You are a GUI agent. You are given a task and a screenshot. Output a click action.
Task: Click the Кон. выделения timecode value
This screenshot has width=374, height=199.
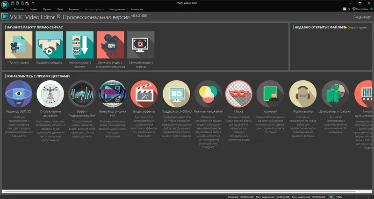point(319,197)
